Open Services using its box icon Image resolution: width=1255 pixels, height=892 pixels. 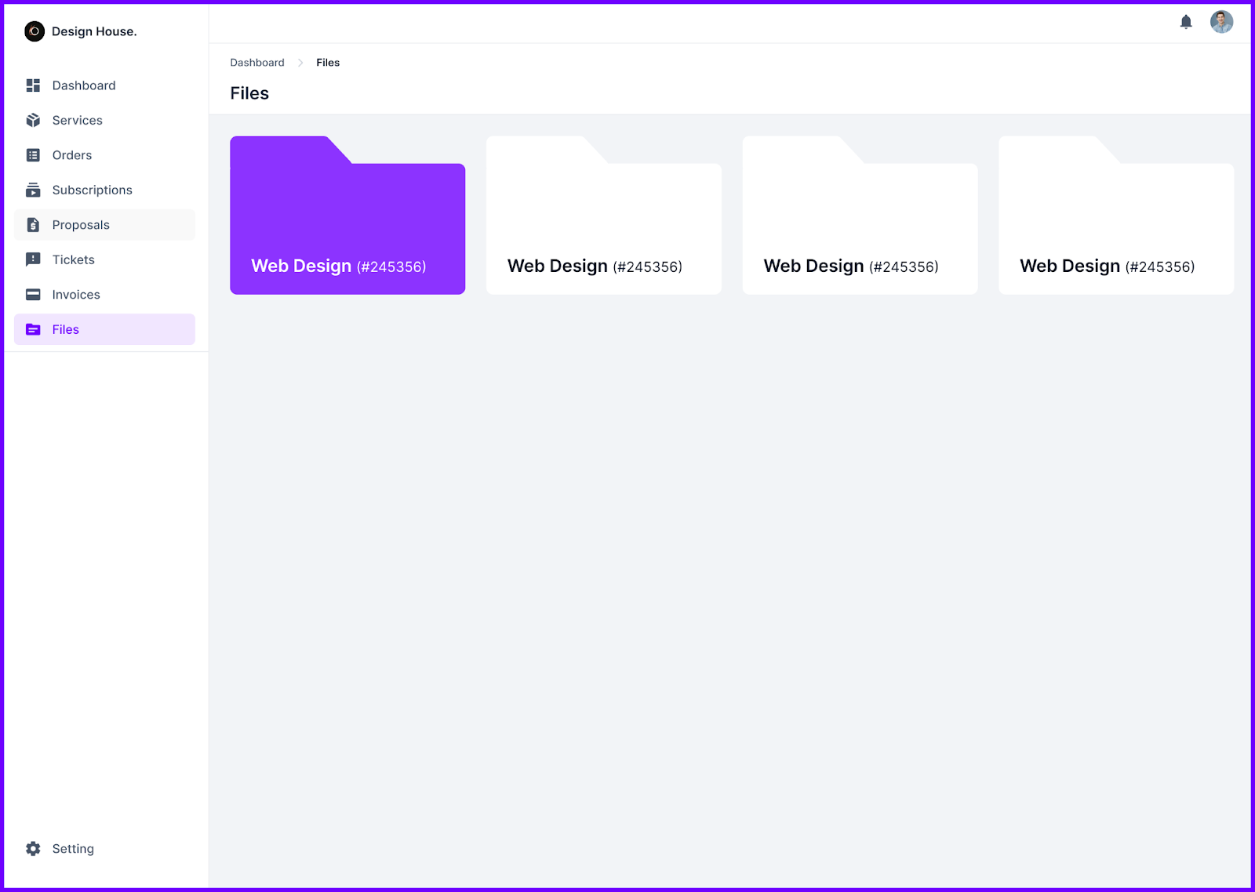tap(33, 120)
